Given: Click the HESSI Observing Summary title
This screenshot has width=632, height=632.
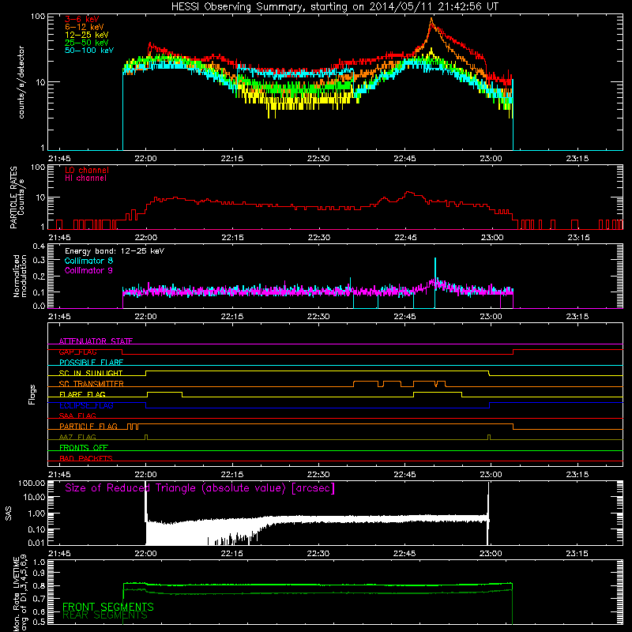Looking at the screenshot, I should 335,7.
